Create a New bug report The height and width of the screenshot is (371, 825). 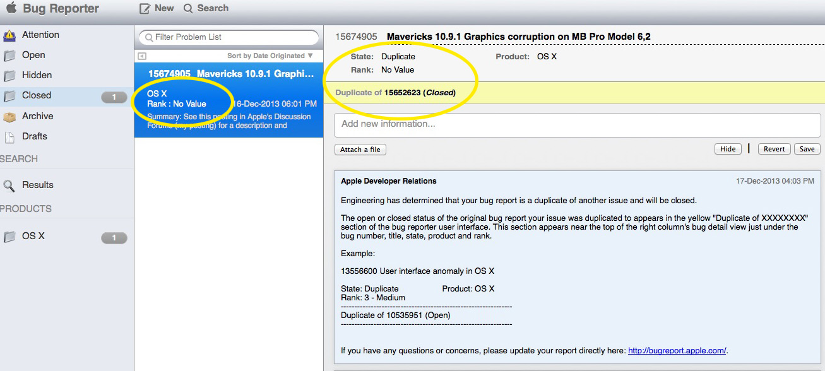[157, 8]
